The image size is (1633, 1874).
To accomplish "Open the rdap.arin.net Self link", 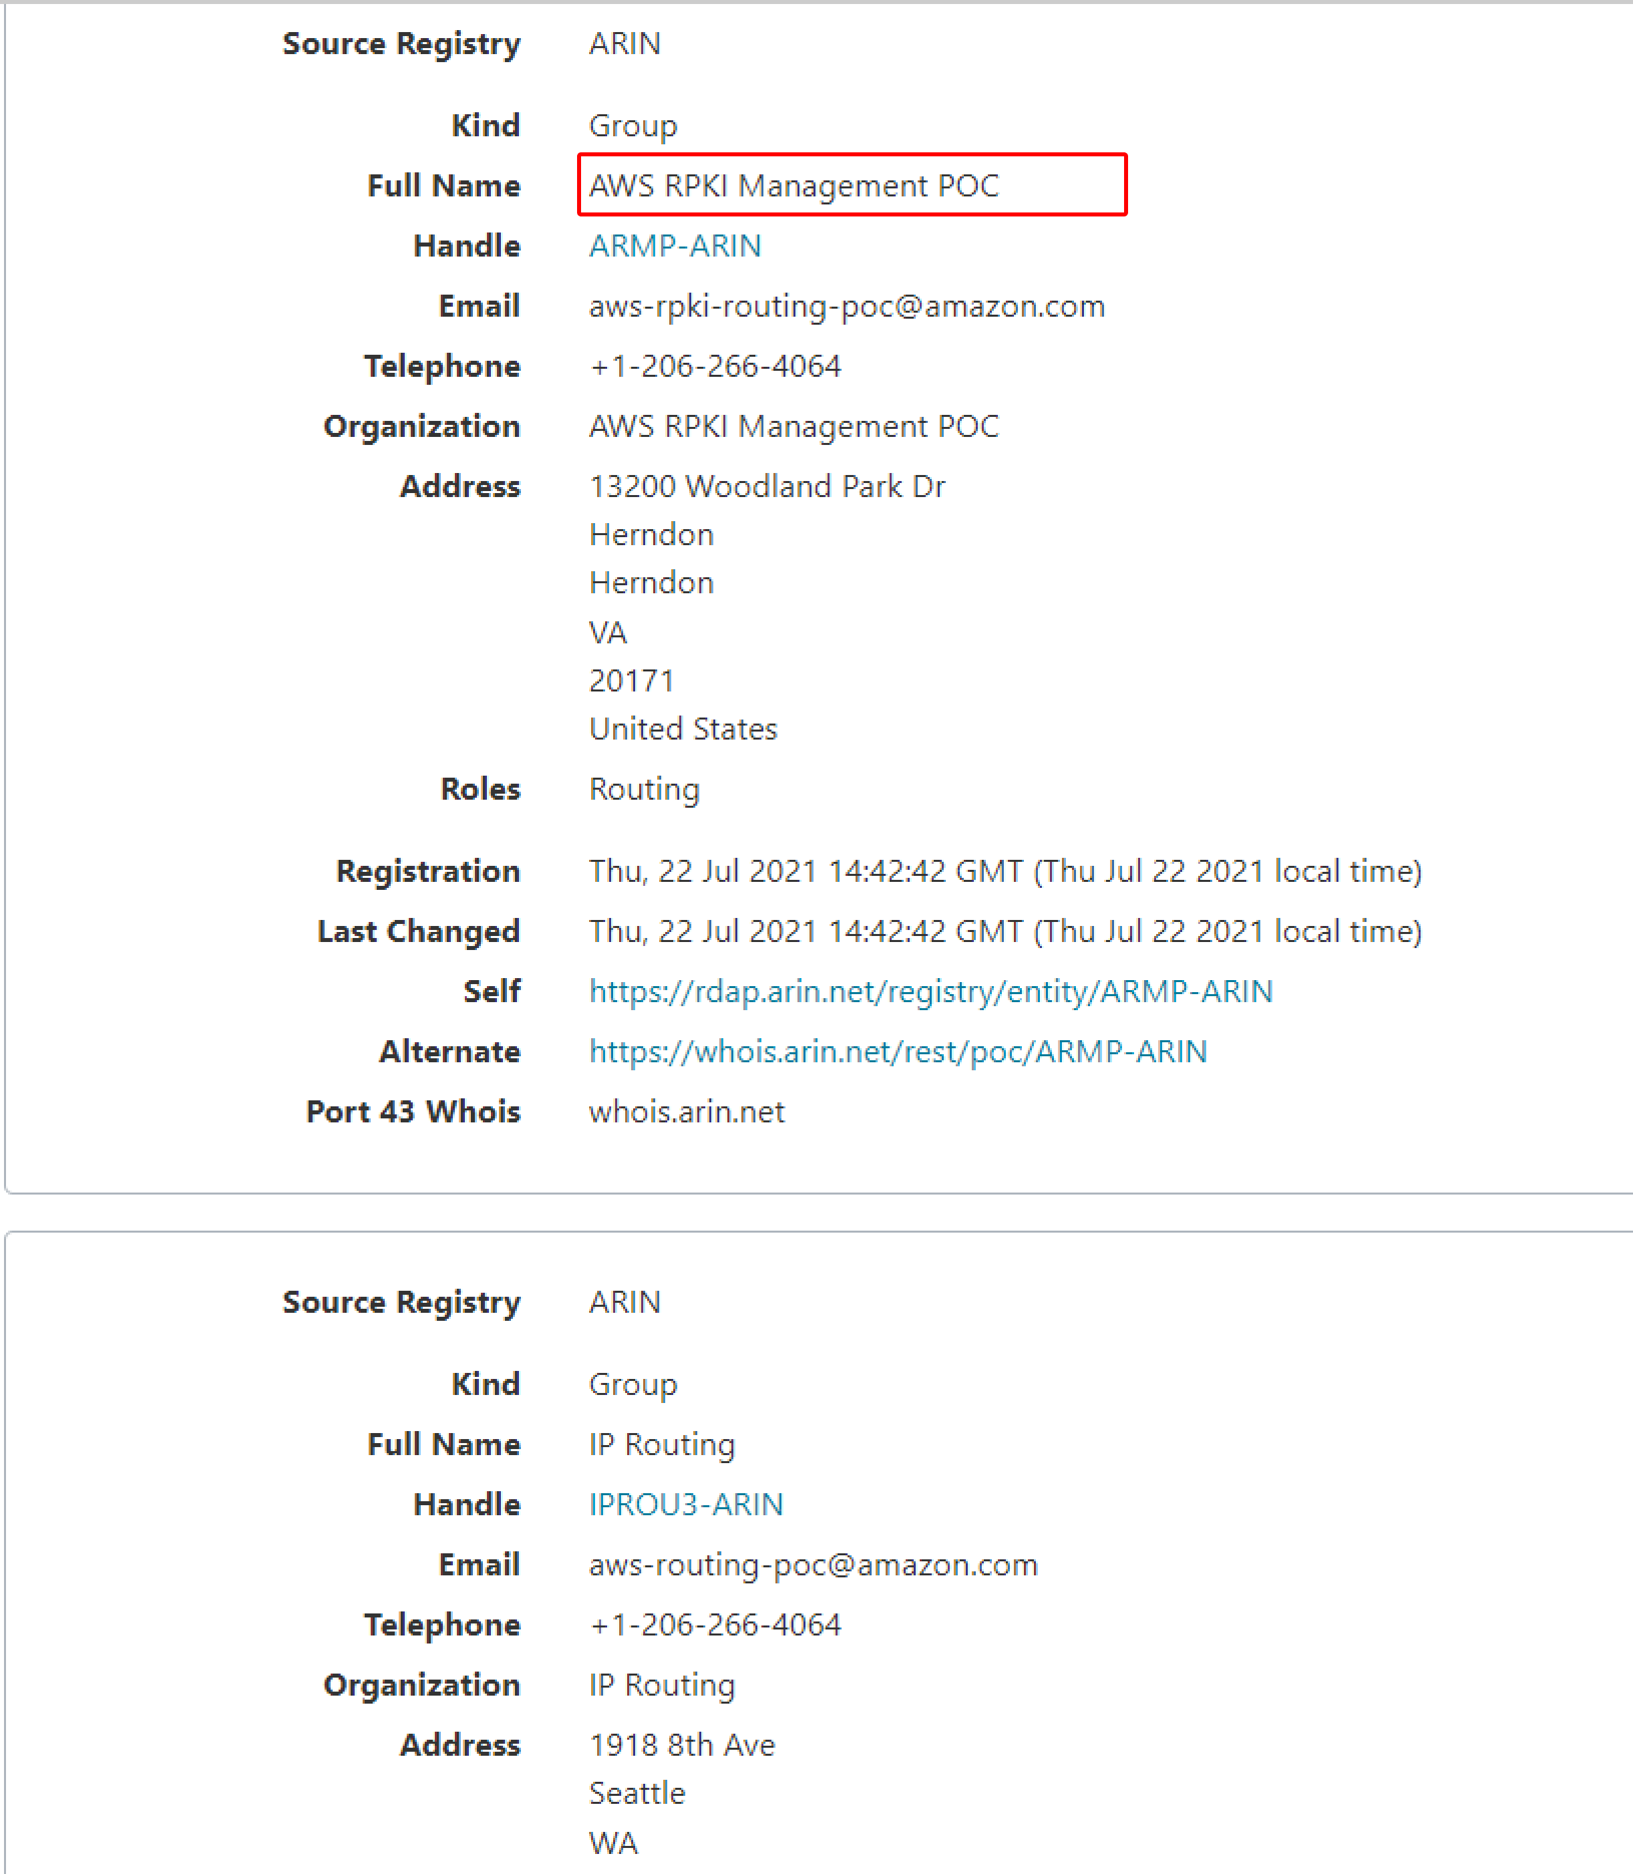I will (930, 991).
